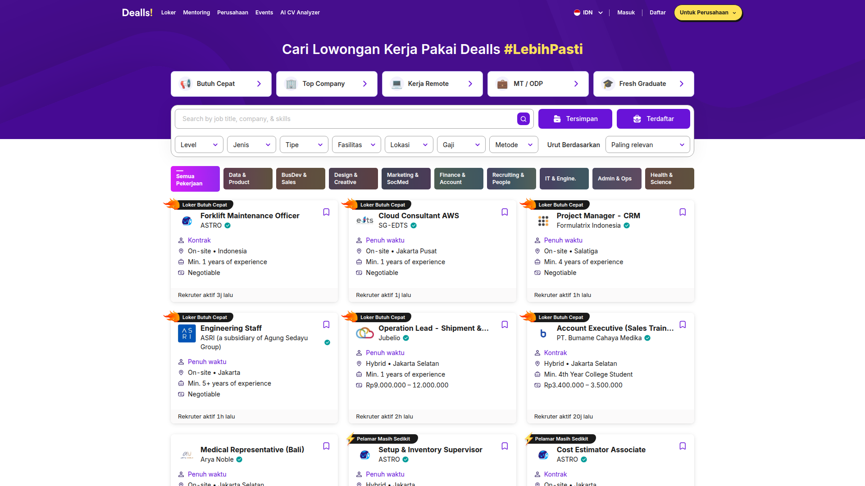
Task: Click the Terdaftar button
Action: click(x=653, y=119)
